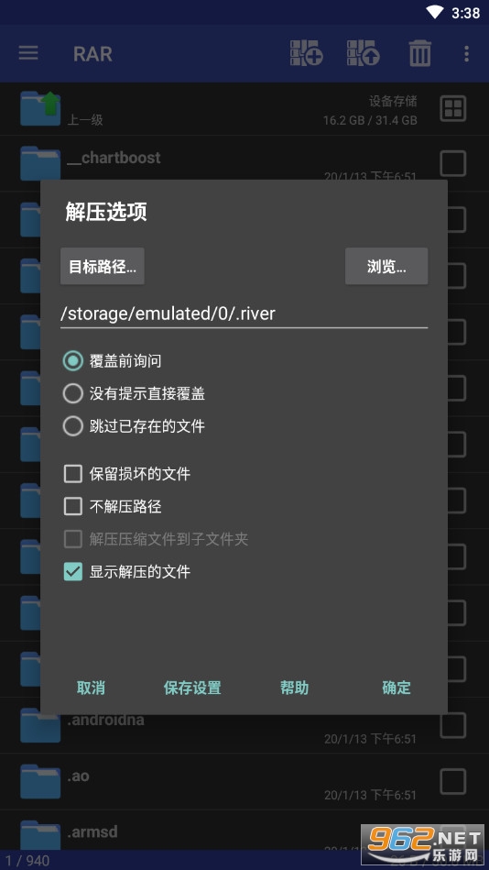This screenshot has width=489, height=870.
Task: Click the 浏览... browse button
Action: coord(386,267)
